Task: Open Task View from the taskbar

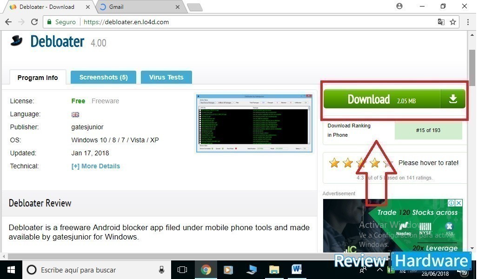Action: tap(182, 270)
